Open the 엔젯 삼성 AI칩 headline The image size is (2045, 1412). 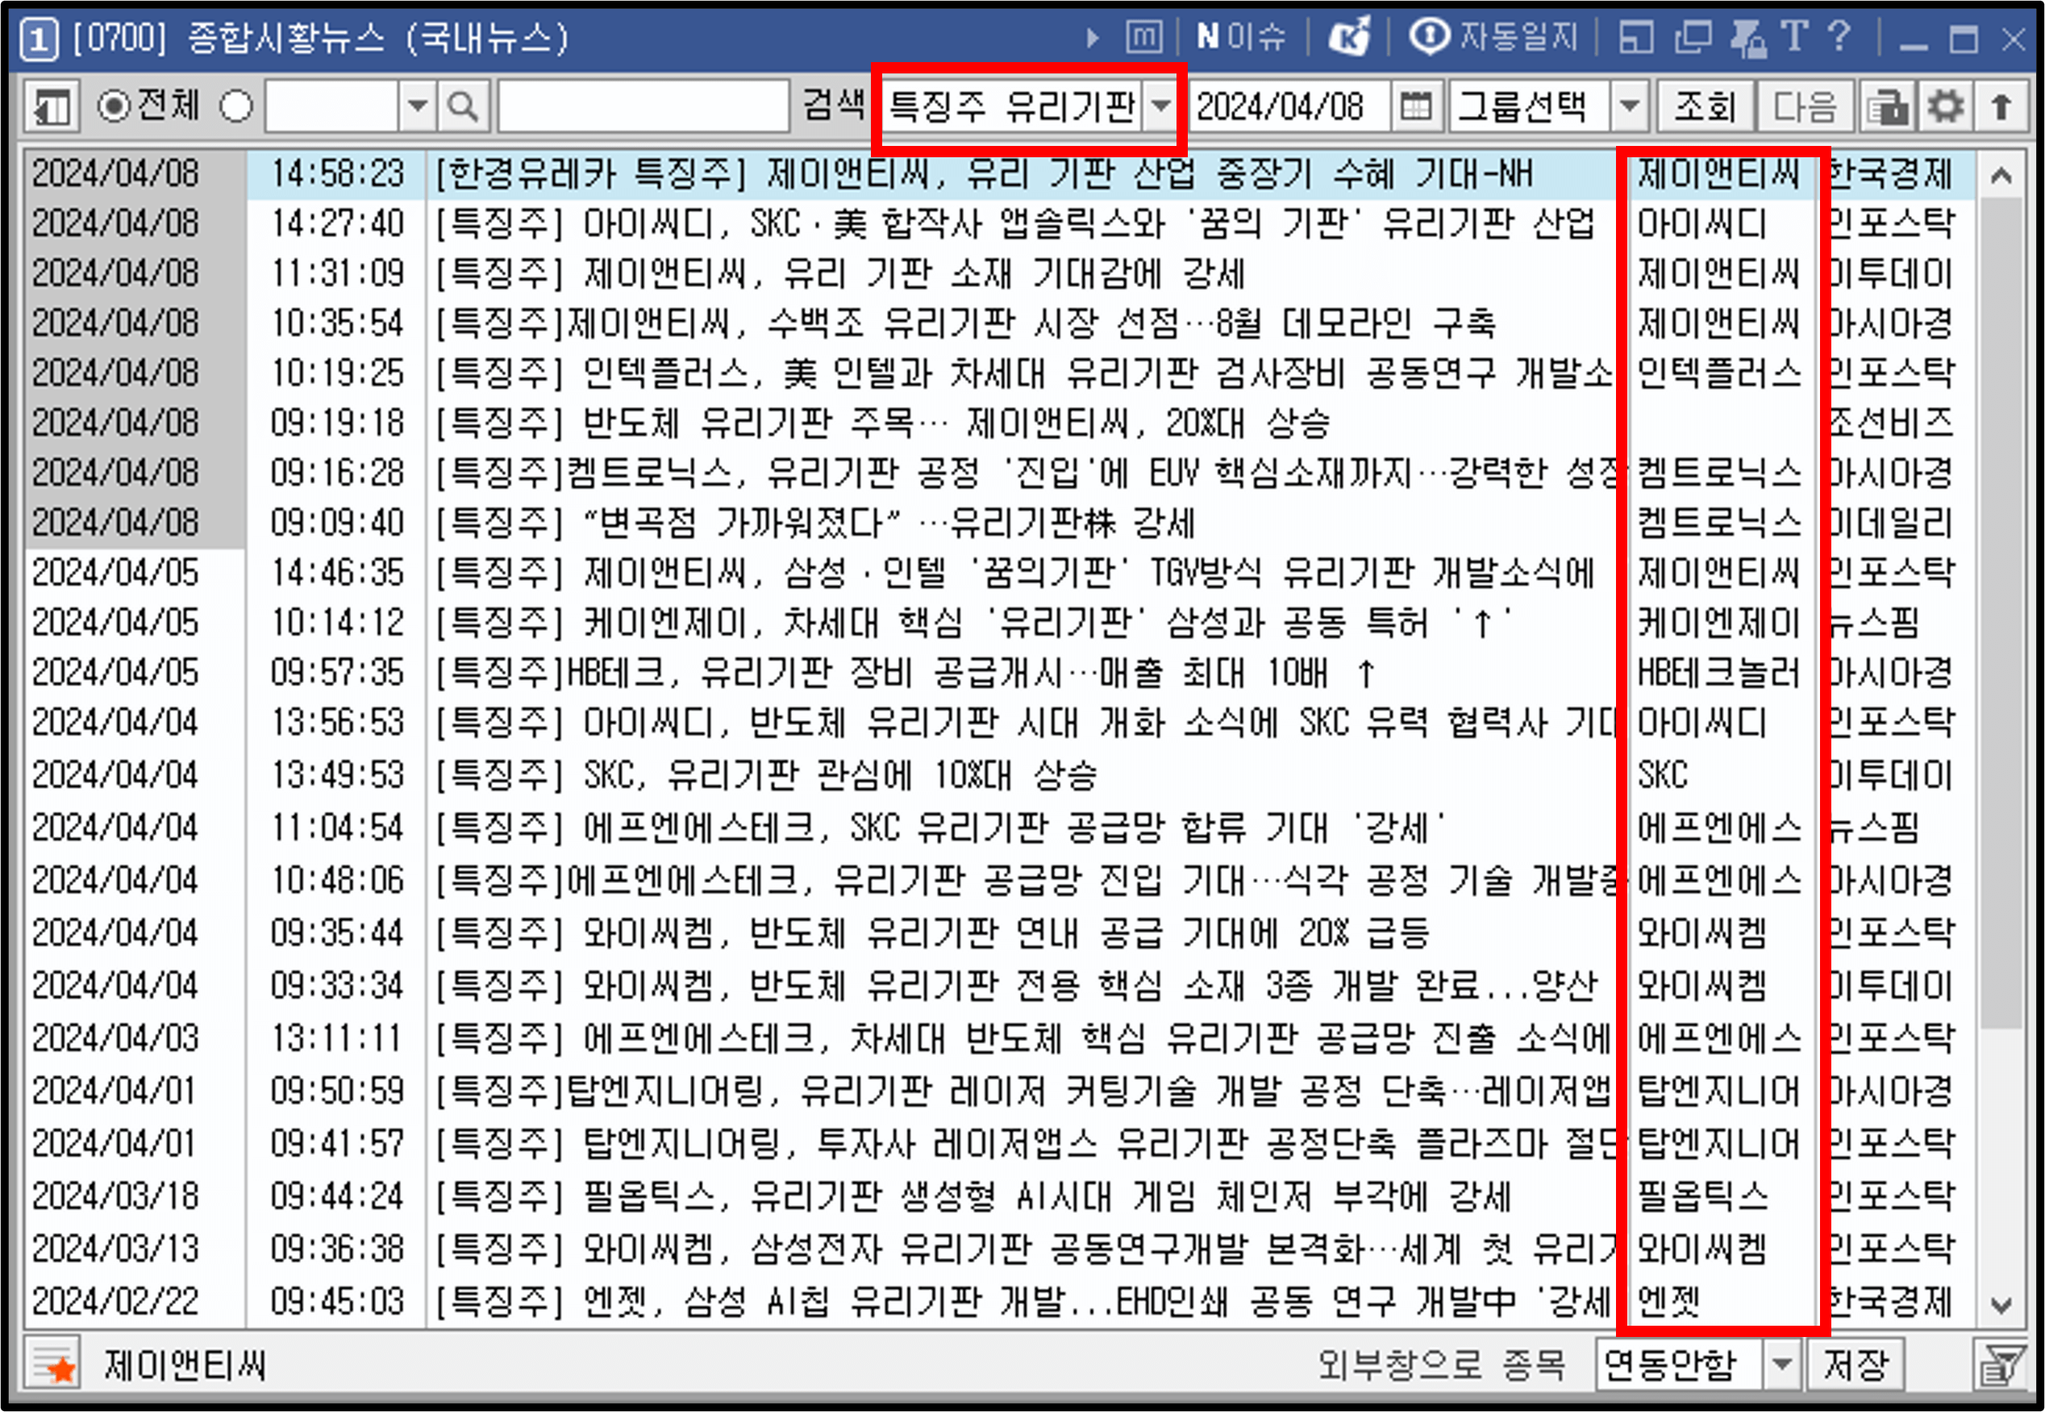(1022, 1301)
